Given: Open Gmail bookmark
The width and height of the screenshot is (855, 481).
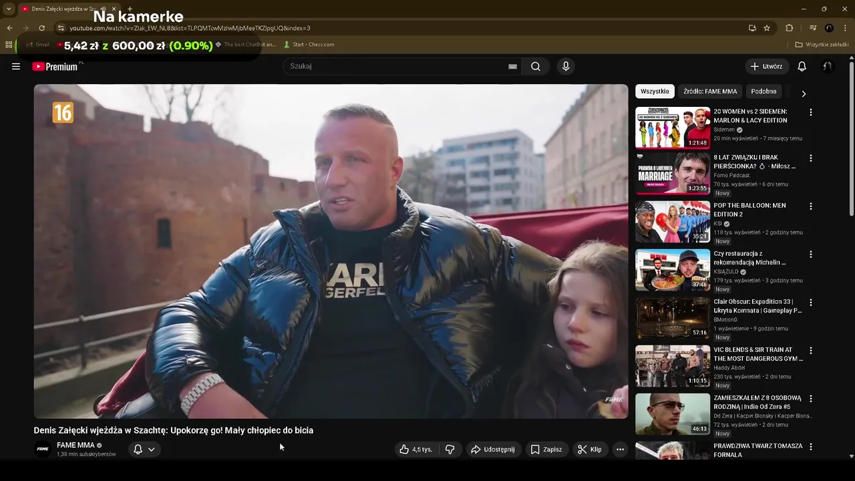Looking at the screenshot, I should pos(38,45).
